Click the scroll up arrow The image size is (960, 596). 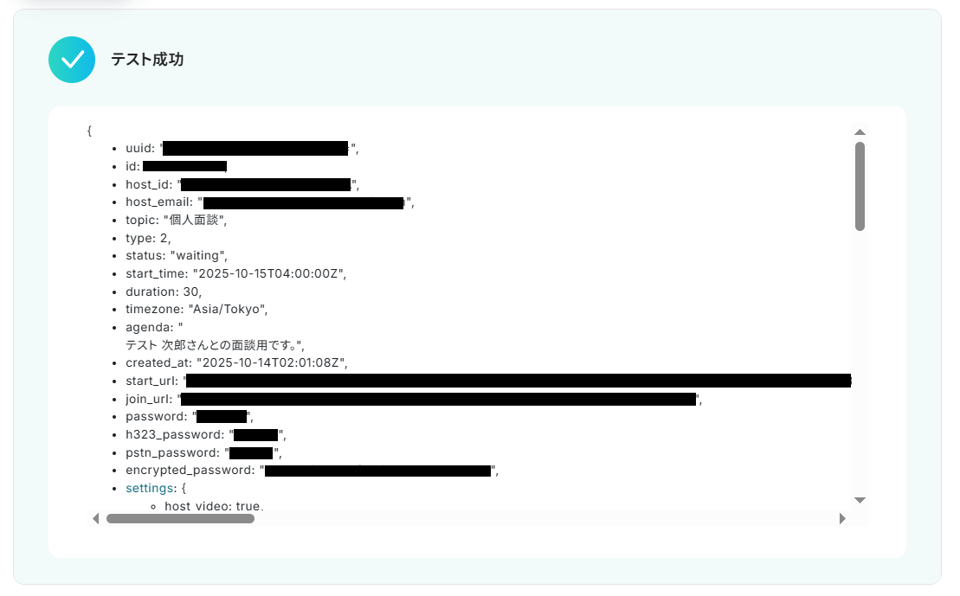tap(860, 132)
